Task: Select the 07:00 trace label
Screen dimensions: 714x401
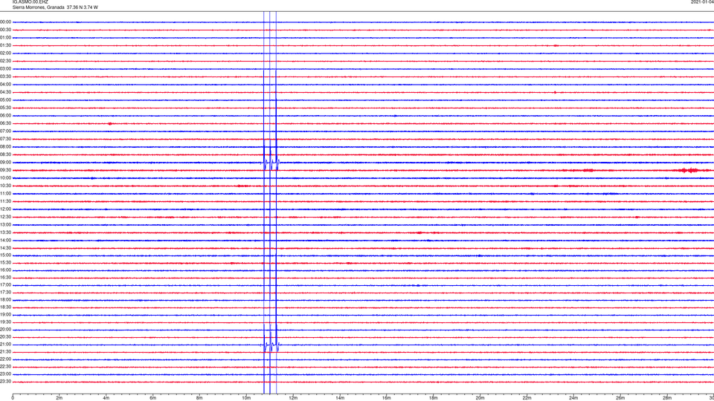Action: [5, 131]
